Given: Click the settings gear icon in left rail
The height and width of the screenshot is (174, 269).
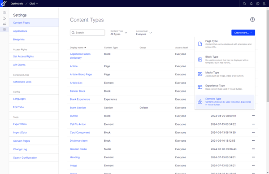Looking at the screenshot, I should (4, 30).
